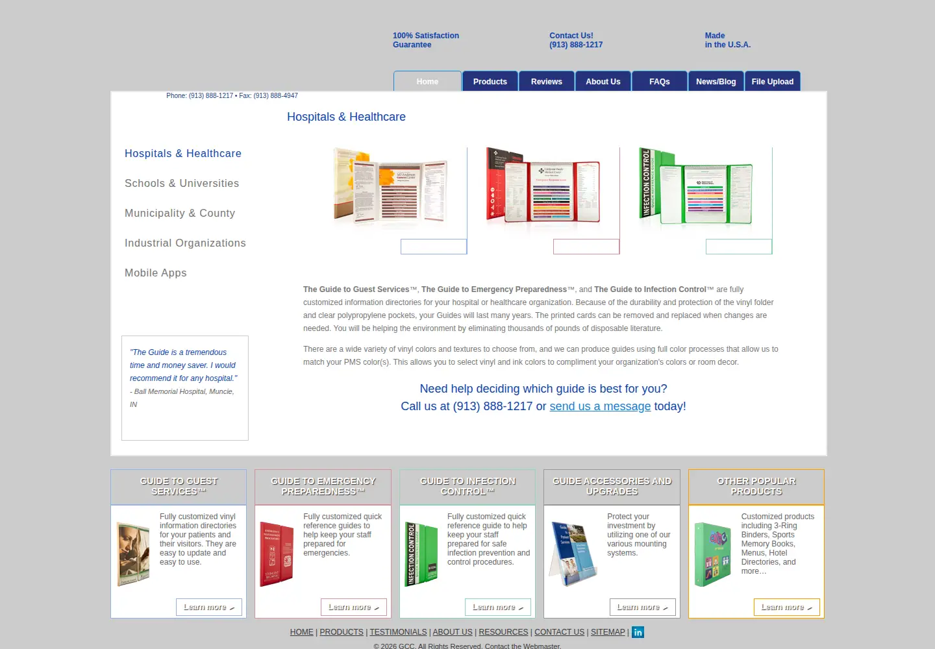Image resolution: width=935 pixels, height=649 pixels.
Task: Click the green infection control guide image
Action: pyautogui.click(x=695, y=187)
